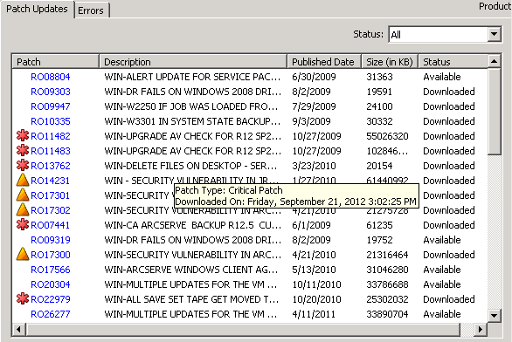Image resolution: width=512 pixels, height=342 pixels.
Task: Click Available status of RO08804 row
Action: [442, 77]
